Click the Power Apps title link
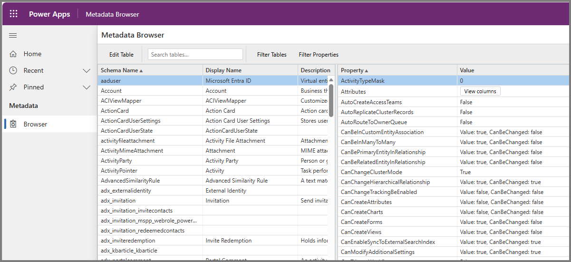Image resolution: width=571 pixels, height=262 pixels. (49, 14)
